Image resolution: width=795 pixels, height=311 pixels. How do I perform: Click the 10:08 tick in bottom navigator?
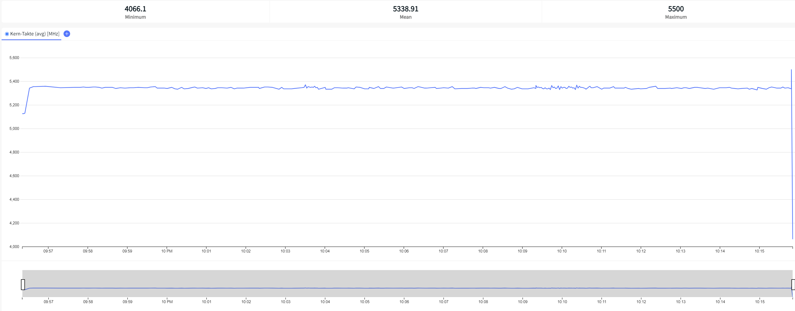483,302
